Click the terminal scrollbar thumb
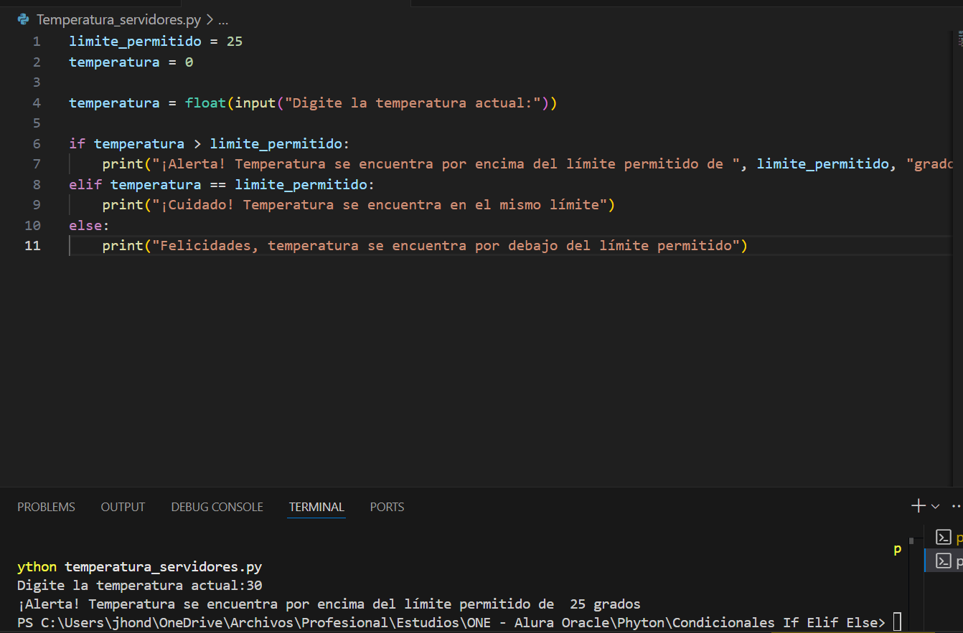The width and height of the screenshot is (963, 633). click(x=911, y=541)
